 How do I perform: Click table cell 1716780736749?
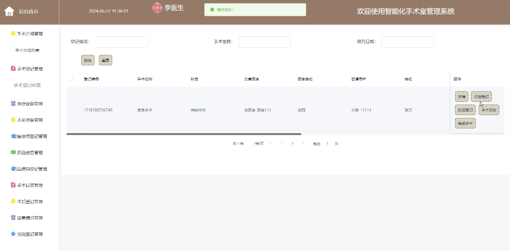coord(98,110)
